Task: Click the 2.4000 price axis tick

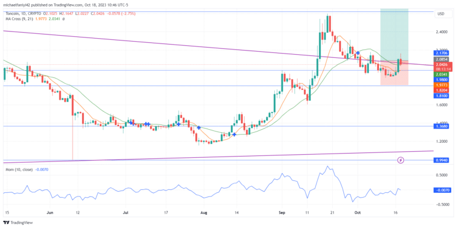Action: point(442,32)
